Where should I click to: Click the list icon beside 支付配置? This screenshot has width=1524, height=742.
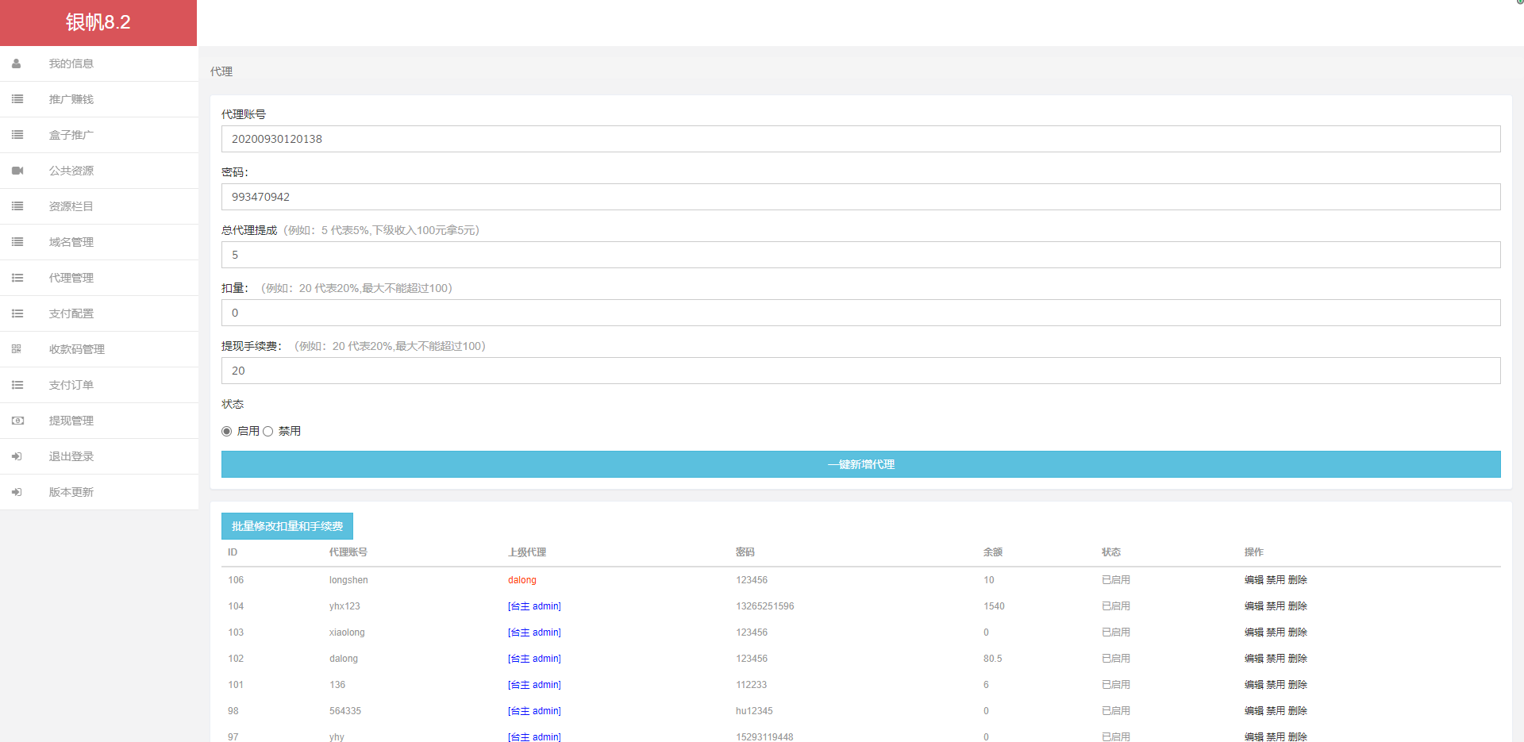pyautogui.click(x=17, y=313)
